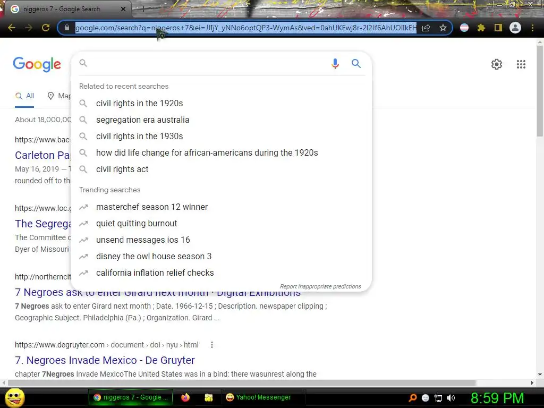The height and width of the screenshot is (408, 544).
Task: Open the search tray icon in taskbar
Action: pos(413,397)
